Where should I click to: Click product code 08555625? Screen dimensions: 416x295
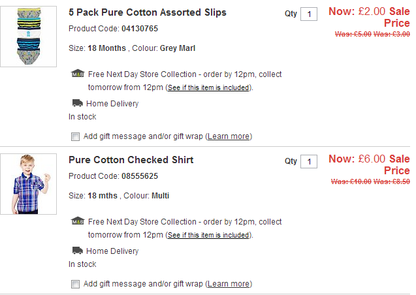point(139,176)
